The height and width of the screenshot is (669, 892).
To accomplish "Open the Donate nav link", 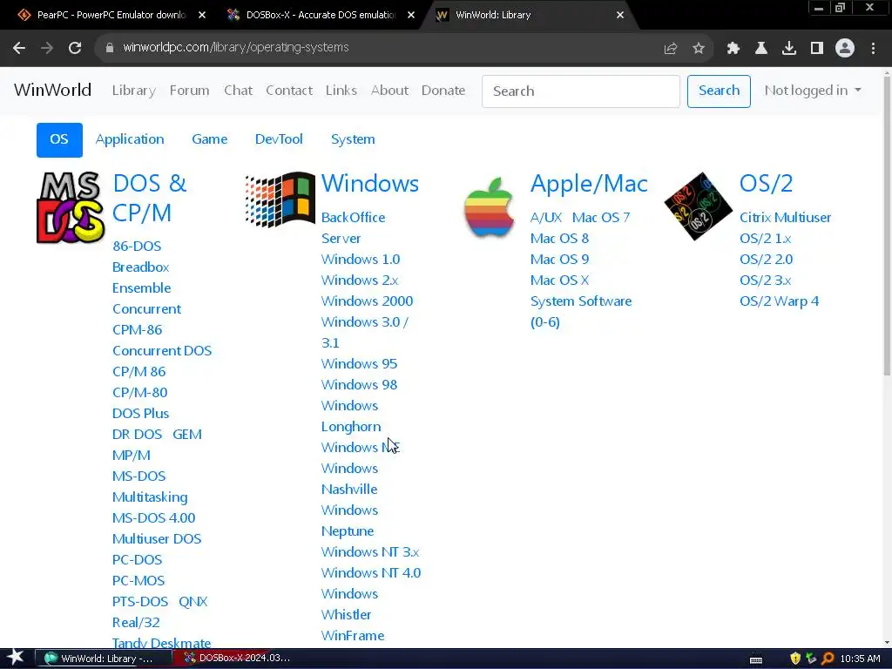I will pos(443,91).
